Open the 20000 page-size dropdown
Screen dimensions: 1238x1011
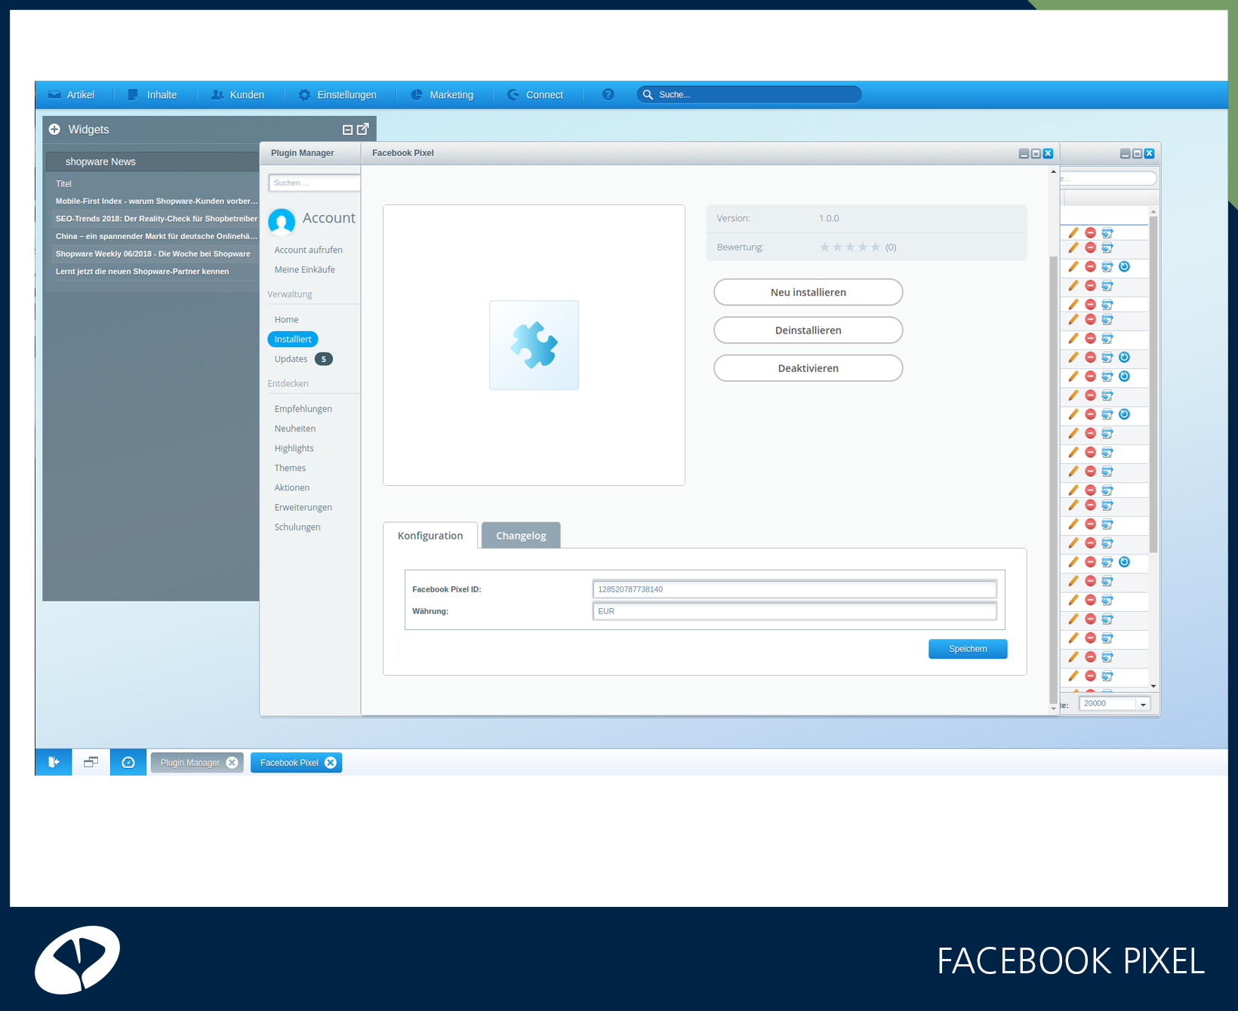coord(1143,704)
